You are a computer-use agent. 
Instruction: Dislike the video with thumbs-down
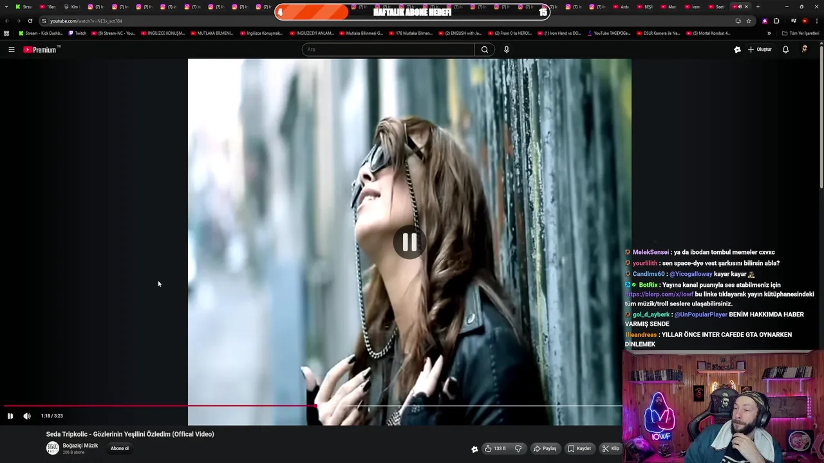(x=518, y=448)
